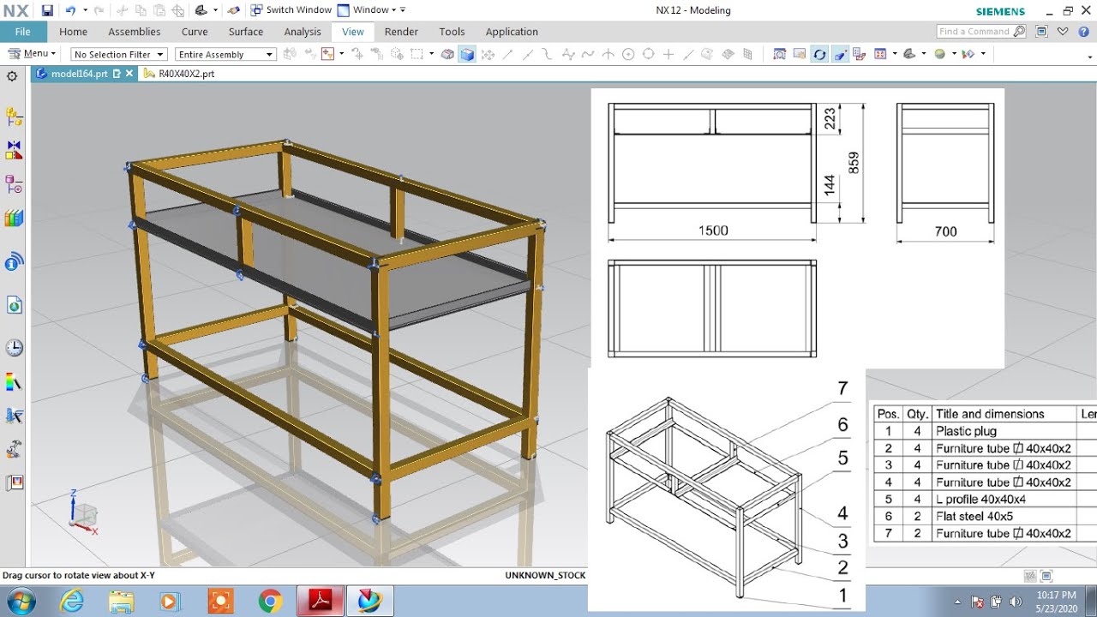This screenshot has width=1097, height=617.
Task: Open the view layout dropdown arrow
Action: tap(894, 54)
